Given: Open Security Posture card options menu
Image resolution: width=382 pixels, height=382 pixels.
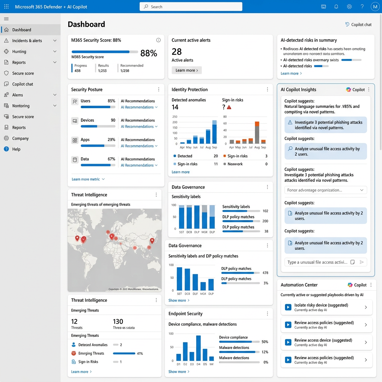Looking at the screenshot, I should pos(159,90).
